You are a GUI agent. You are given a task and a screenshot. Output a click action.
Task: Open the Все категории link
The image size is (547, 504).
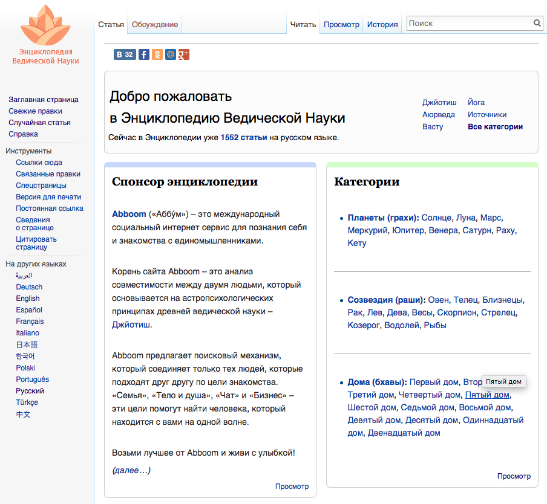pos(495,127)
